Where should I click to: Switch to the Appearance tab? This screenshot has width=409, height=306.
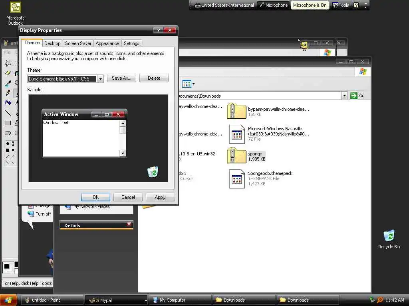pos(107,43)
